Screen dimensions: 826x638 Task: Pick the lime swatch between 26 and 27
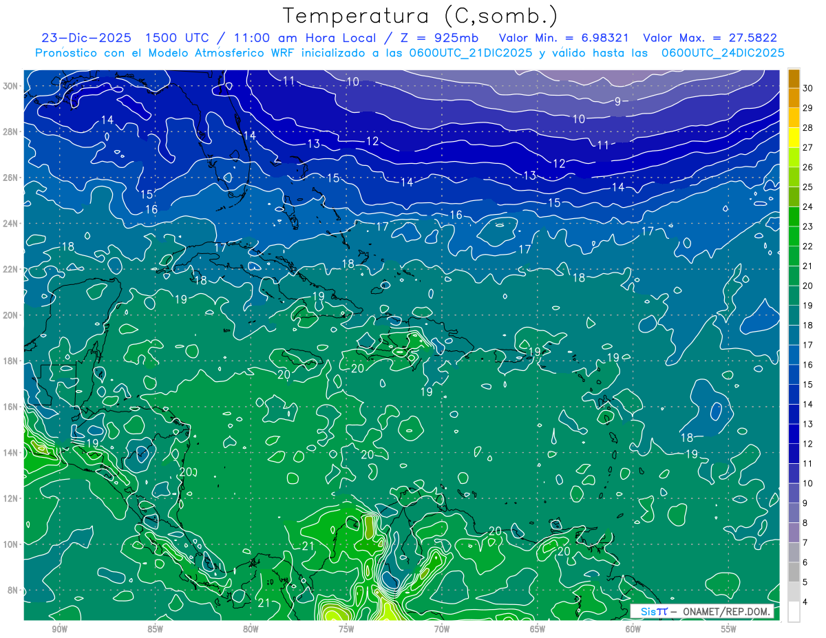click(x=794, y=158)
